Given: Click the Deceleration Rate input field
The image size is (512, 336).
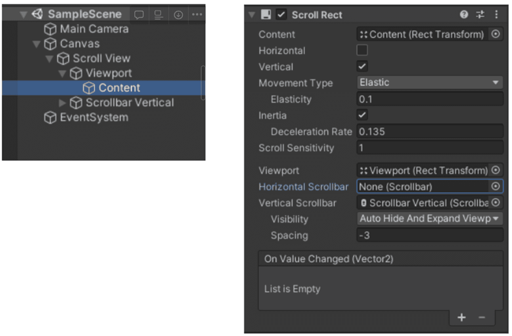Looking at the screenshot, I should tap(429, 132).
